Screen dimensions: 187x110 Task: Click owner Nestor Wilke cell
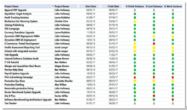(x=61, y=96)
